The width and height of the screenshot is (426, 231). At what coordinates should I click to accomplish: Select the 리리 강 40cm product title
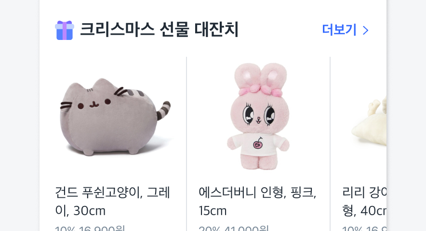364,202
